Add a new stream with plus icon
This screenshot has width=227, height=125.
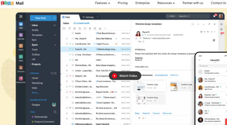pos(55,73)
